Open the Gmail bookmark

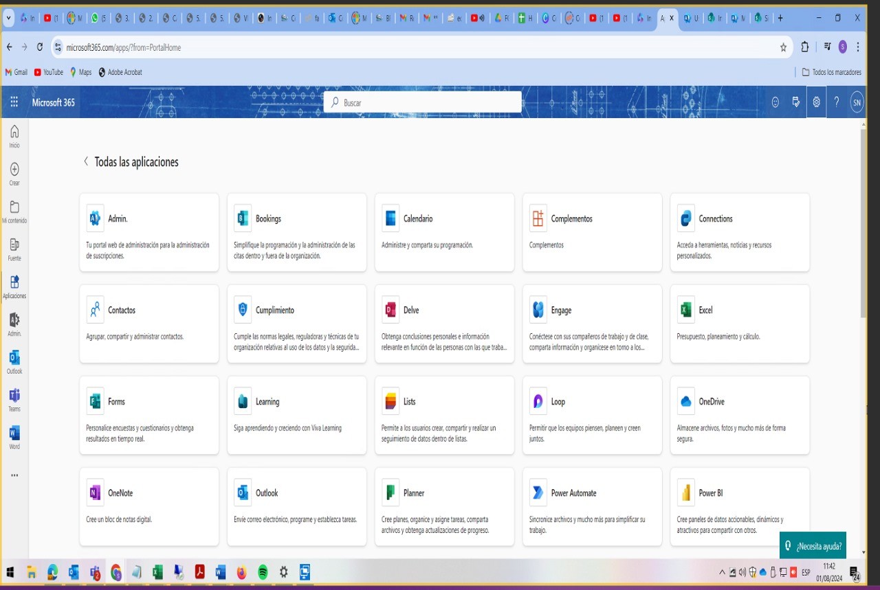(16, 72)
